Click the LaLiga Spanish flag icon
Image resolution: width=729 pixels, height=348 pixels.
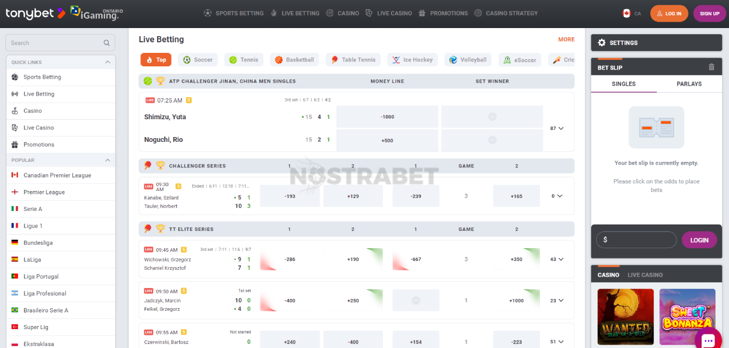(15, 260)
